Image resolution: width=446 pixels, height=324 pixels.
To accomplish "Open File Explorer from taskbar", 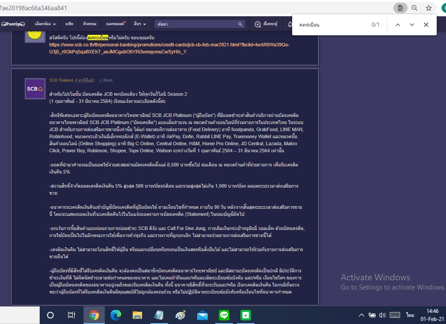I will [x=137, y=315].
